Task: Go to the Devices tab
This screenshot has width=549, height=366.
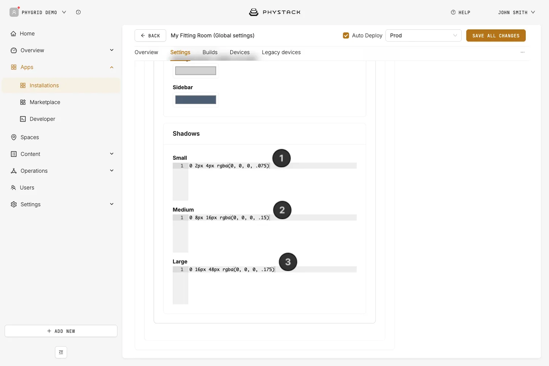Action: [x=240, y=52]
